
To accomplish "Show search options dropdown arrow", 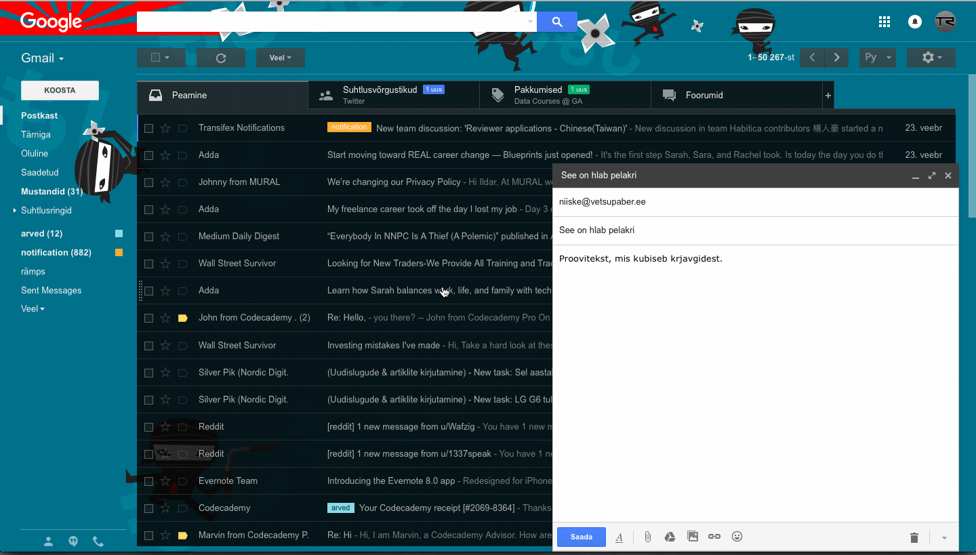I will 530,22.
